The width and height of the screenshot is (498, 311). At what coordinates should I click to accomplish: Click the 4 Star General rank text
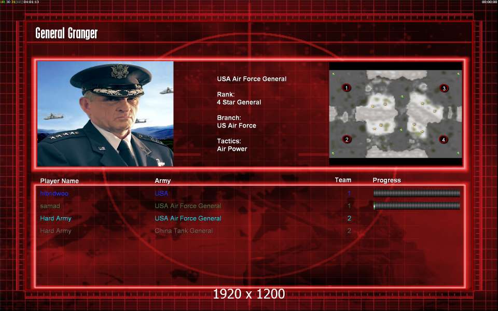point(239,102)
